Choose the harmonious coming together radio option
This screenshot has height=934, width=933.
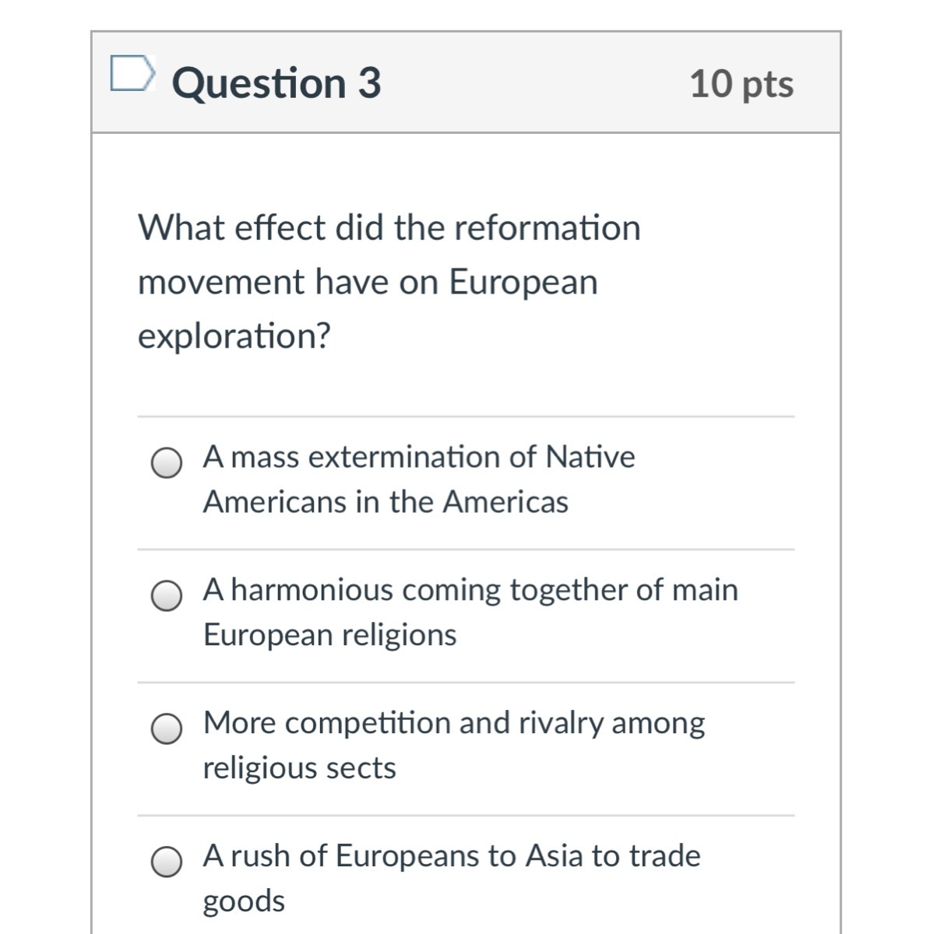pos(167,595)
